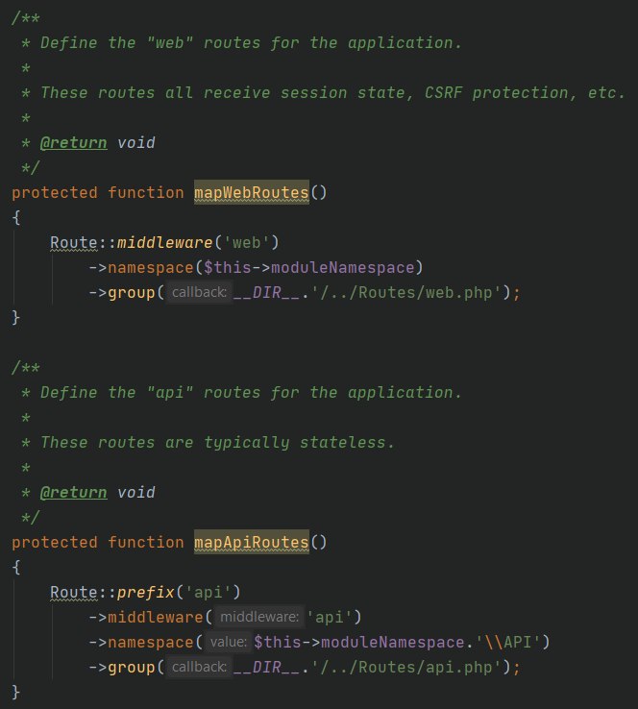The width and height of the screenshot is (638, 709).
Task: Click the mapApiRoutes function name
Action: [252, 542]
